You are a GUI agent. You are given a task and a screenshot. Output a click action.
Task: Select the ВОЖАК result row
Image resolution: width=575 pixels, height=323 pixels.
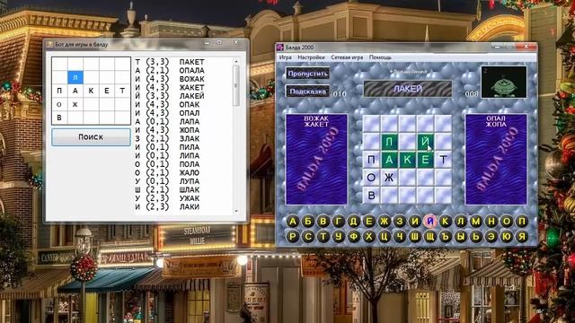pos(182,79)
